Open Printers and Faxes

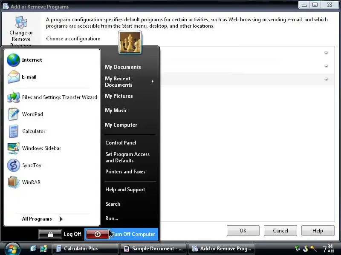(x=125, y=172)
